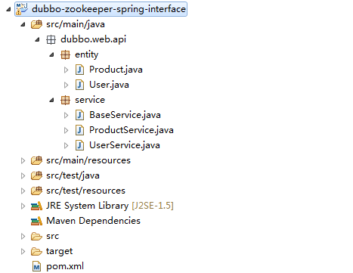Click the service package icon
Image resolution: width=353 pixels, height=273 pixels.
click(65, 100)
